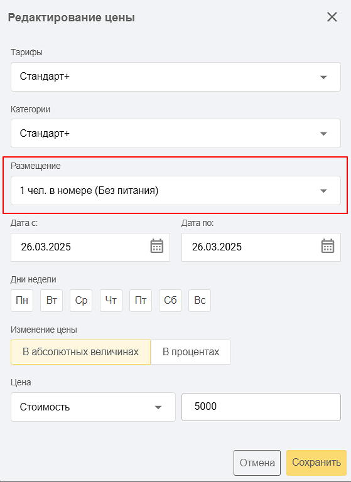
Task: Expand Тарифы dropdown arrow
Action: click(x=323, y=77)
